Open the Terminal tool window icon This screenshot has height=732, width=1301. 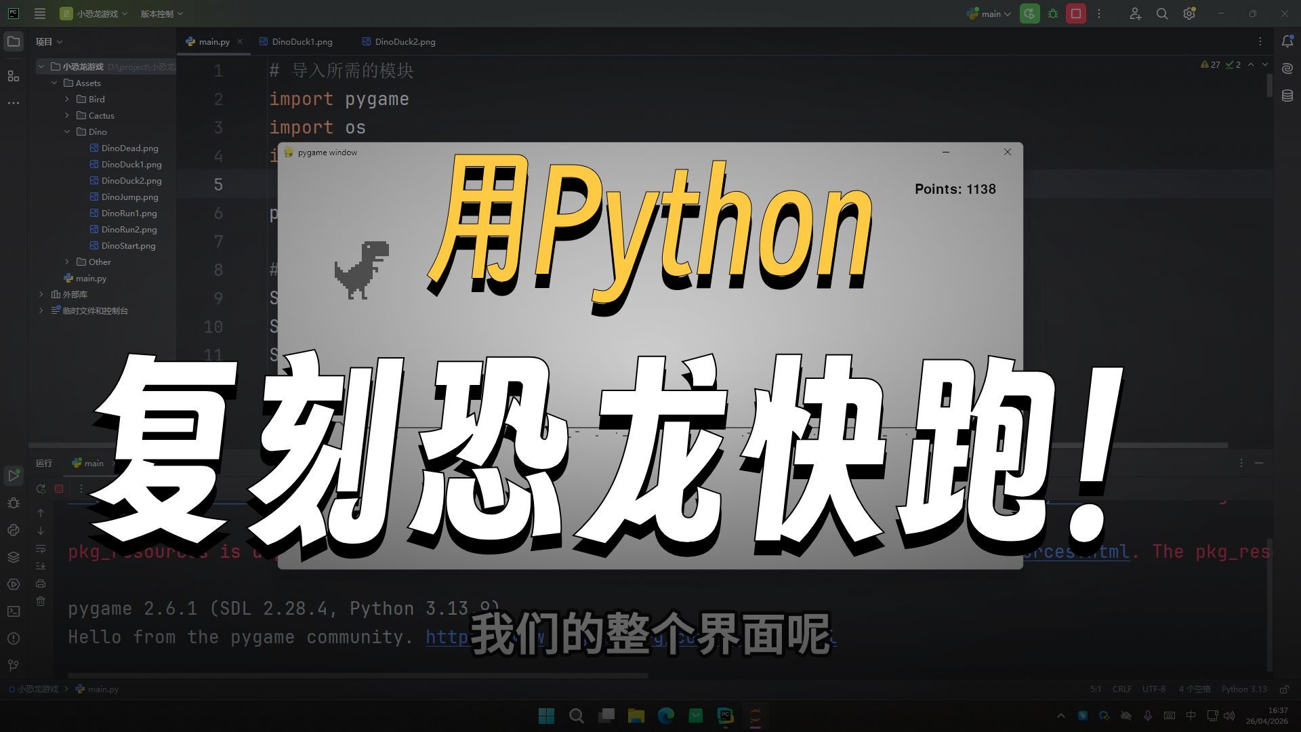[14, 611]
